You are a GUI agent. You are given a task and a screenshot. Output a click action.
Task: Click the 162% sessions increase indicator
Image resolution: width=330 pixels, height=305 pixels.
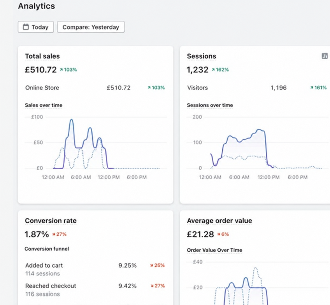tap(220, 70)
